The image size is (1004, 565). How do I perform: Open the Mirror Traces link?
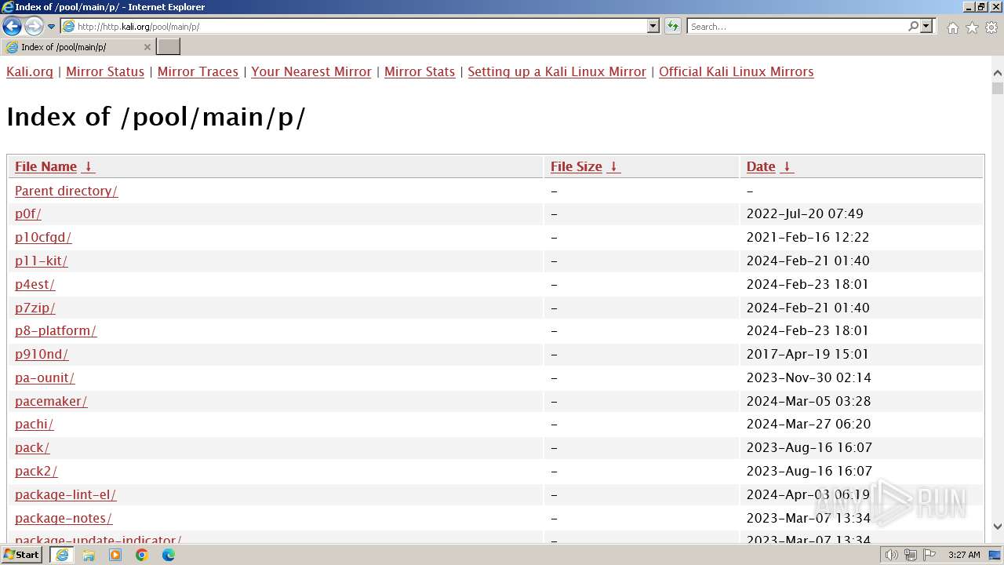pos(198,71)
